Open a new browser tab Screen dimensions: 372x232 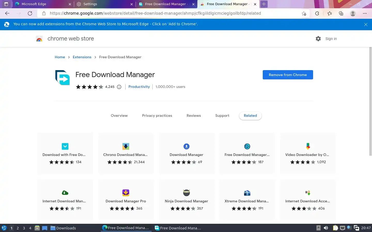(264, 4)
